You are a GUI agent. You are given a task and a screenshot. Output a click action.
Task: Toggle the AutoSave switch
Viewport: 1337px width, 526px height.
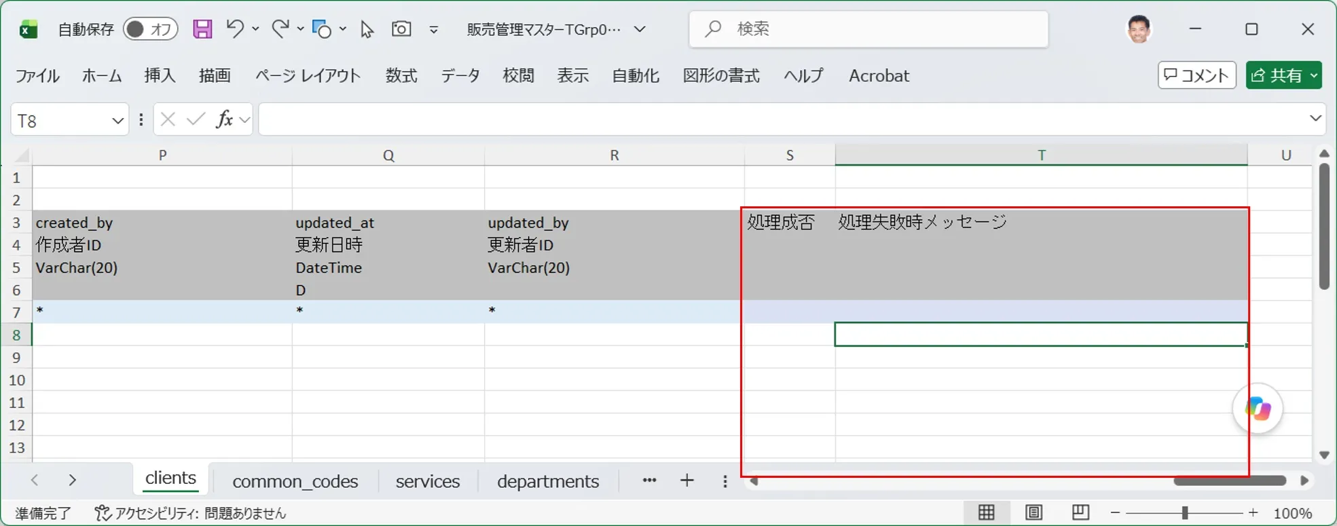point(151,29)
